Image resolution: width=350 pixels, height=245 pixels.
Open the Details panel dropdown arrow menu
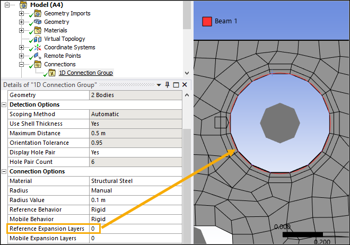pyautogui.click(x=159, y=85)
